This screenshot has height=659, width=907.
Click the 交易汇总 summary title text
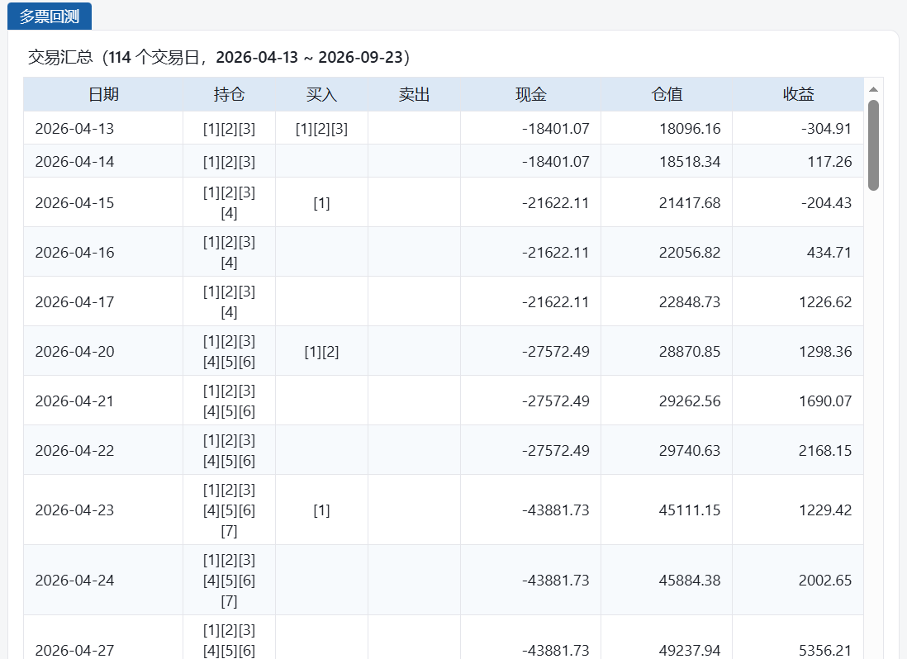(x=219, y=57)
